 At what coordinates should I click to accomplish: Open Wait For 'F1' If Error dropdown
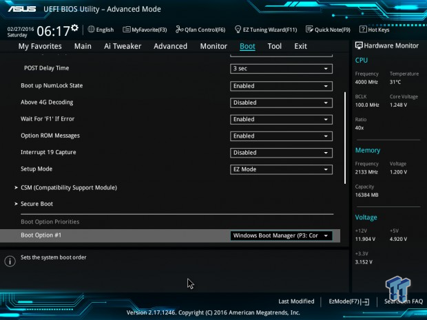[281, 120]
